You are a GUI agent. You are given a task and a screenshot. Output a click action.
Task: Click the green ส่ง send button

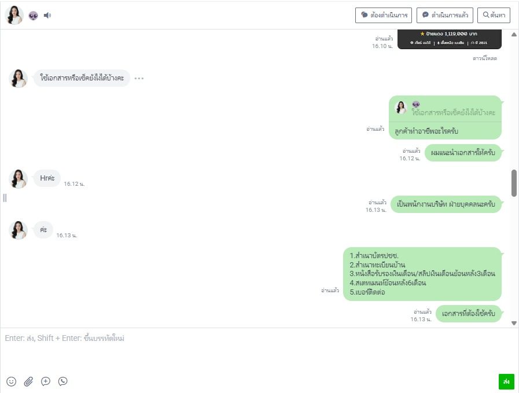click(506, 381)
